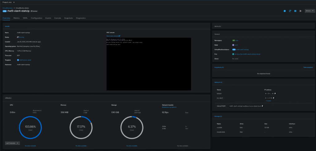Click the Created date 'Jun 25, 2025' value
The image size is (316, 151).
pyautogui.click(x=29, y=42)
